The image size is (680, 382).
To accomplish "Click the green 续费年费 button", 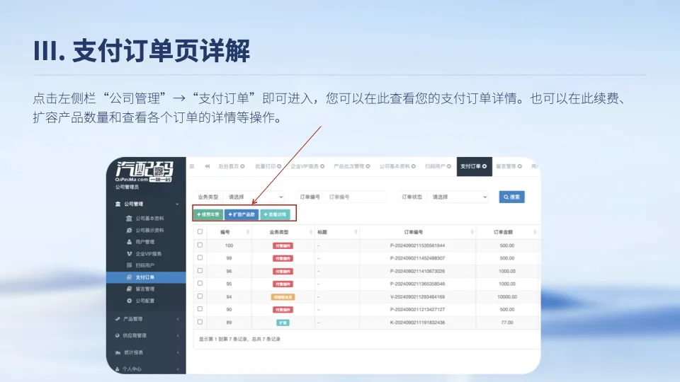I will click(208, 214).
